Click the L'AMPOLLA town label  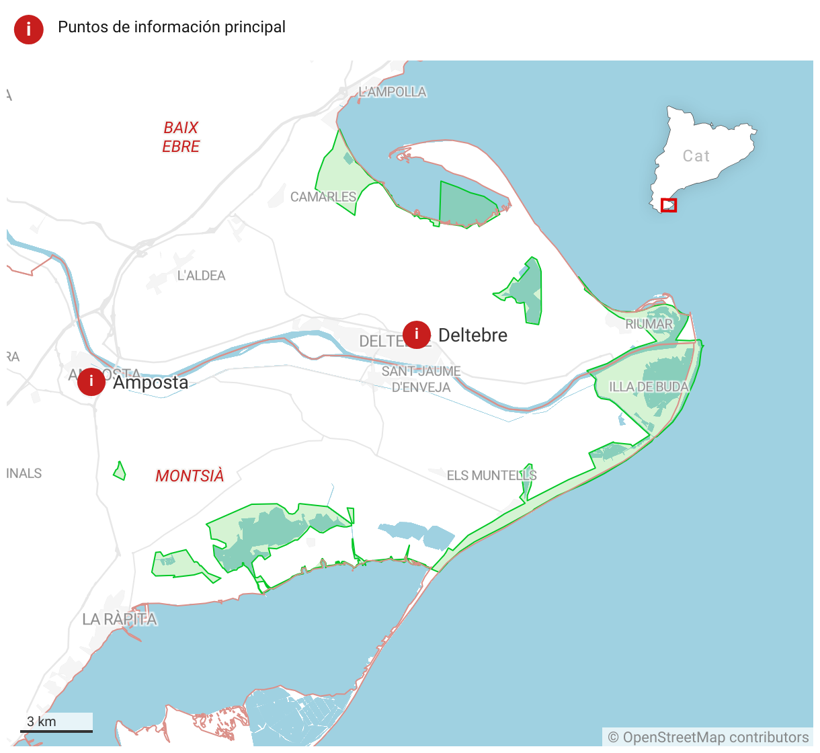pos(393,92)
